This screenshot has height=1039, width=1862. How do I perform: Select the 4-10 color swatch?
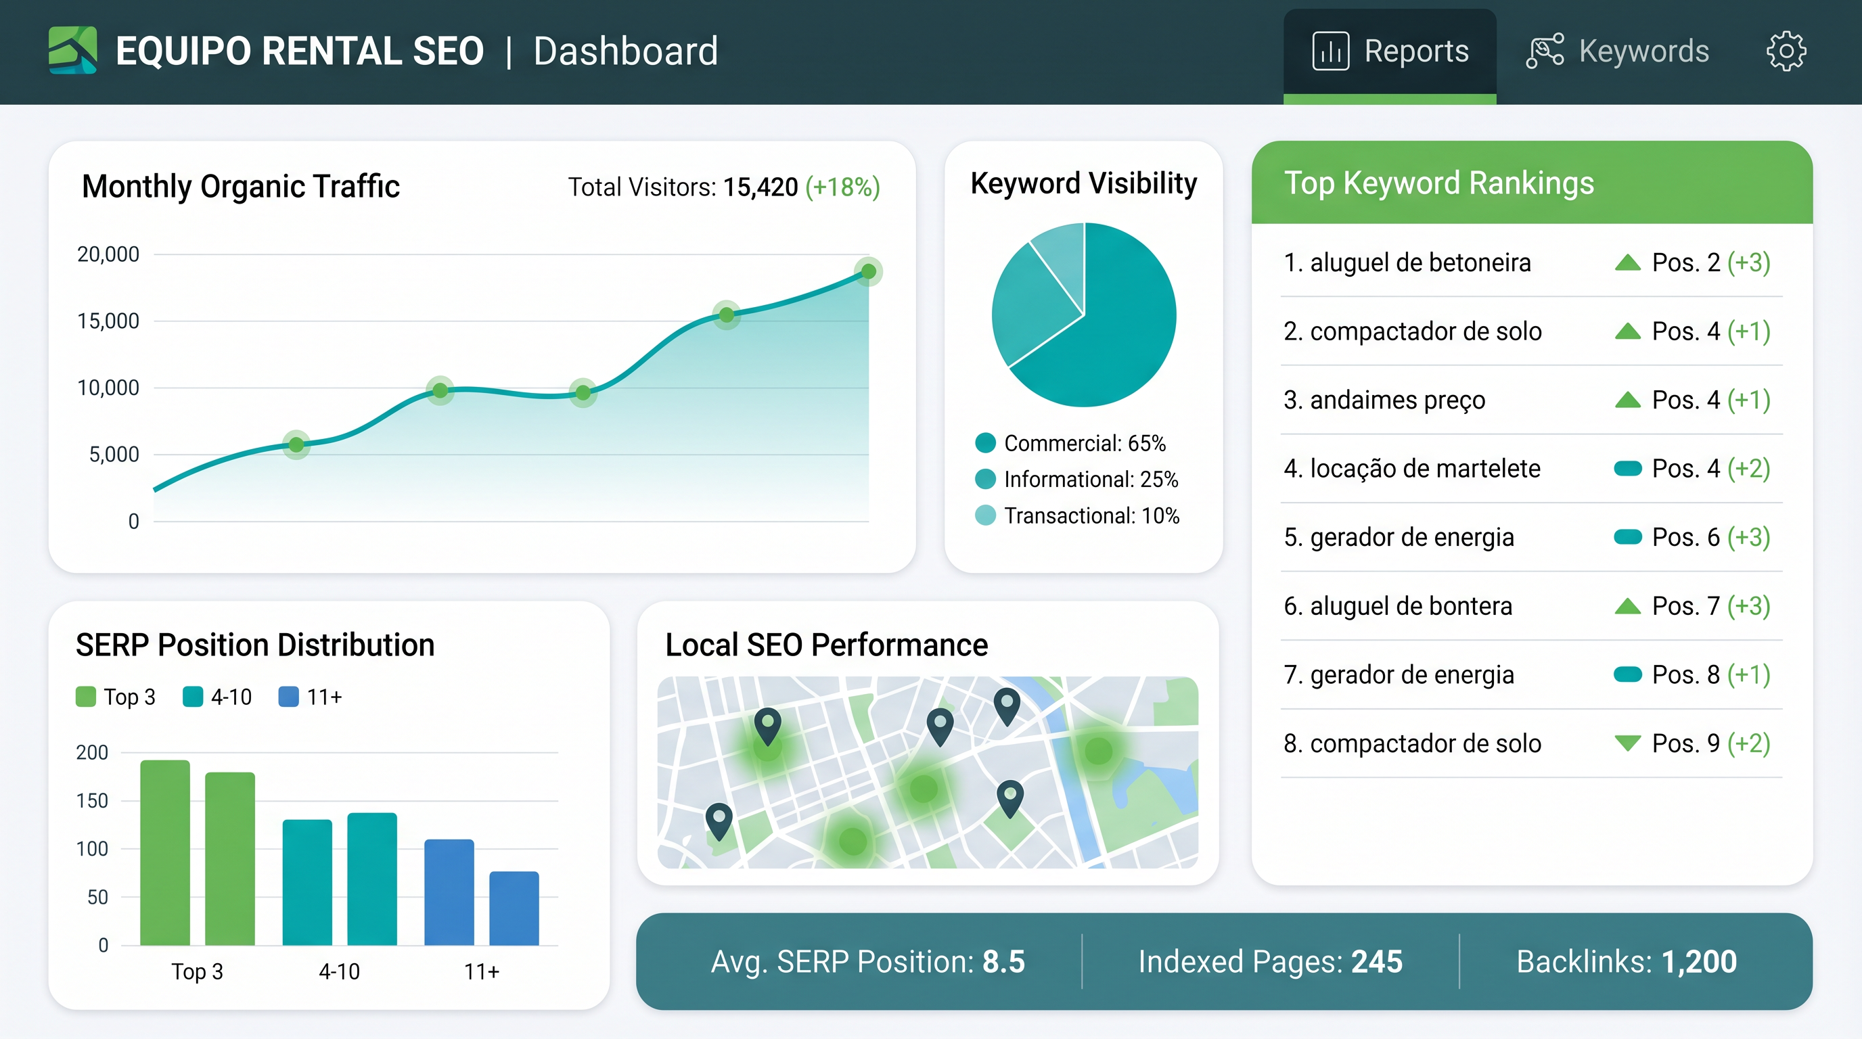tap(192, 697)
